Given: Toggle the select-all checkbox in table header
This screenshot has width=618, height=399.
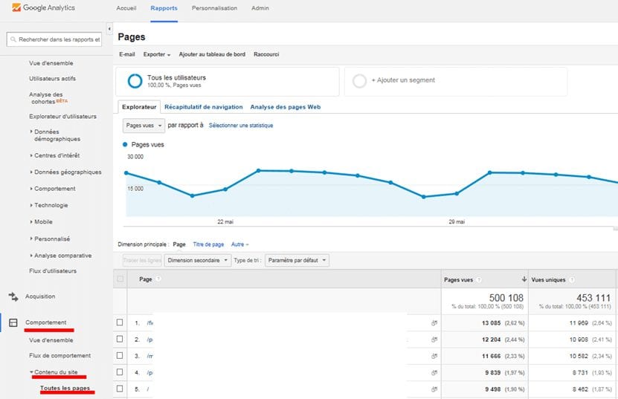Looking at the screenshot, I should pyautogui.click(x=120, y=279).
